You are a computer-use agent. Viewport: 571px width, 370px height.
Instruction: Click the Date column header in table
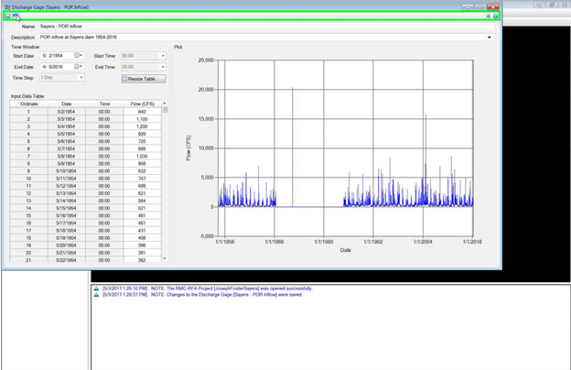click(x=67, y=103)
